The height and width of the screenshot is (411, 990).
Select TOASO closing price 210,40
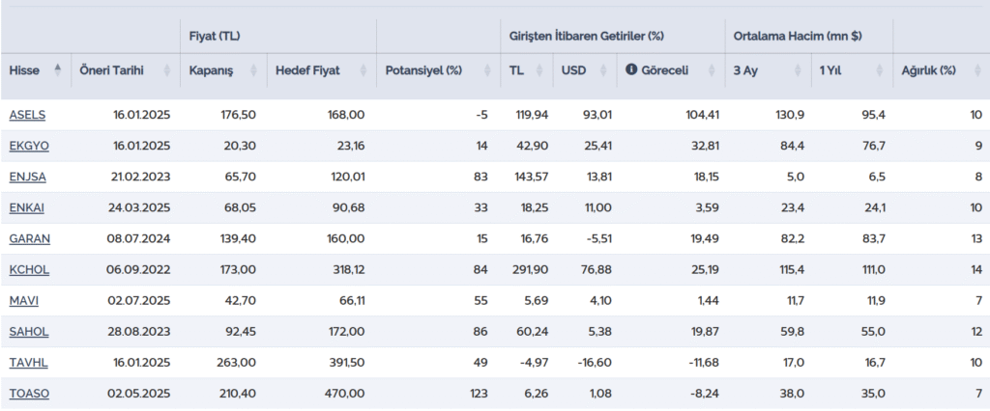(240, 394)
